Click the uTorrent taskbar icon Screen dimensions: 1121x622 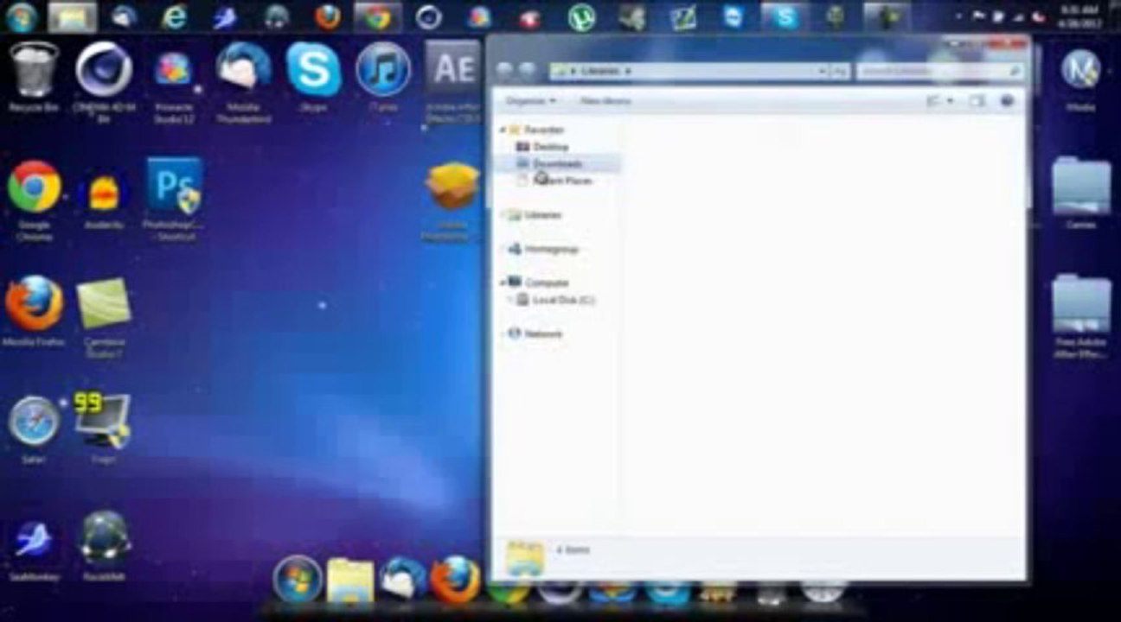[x=581, y=17]
